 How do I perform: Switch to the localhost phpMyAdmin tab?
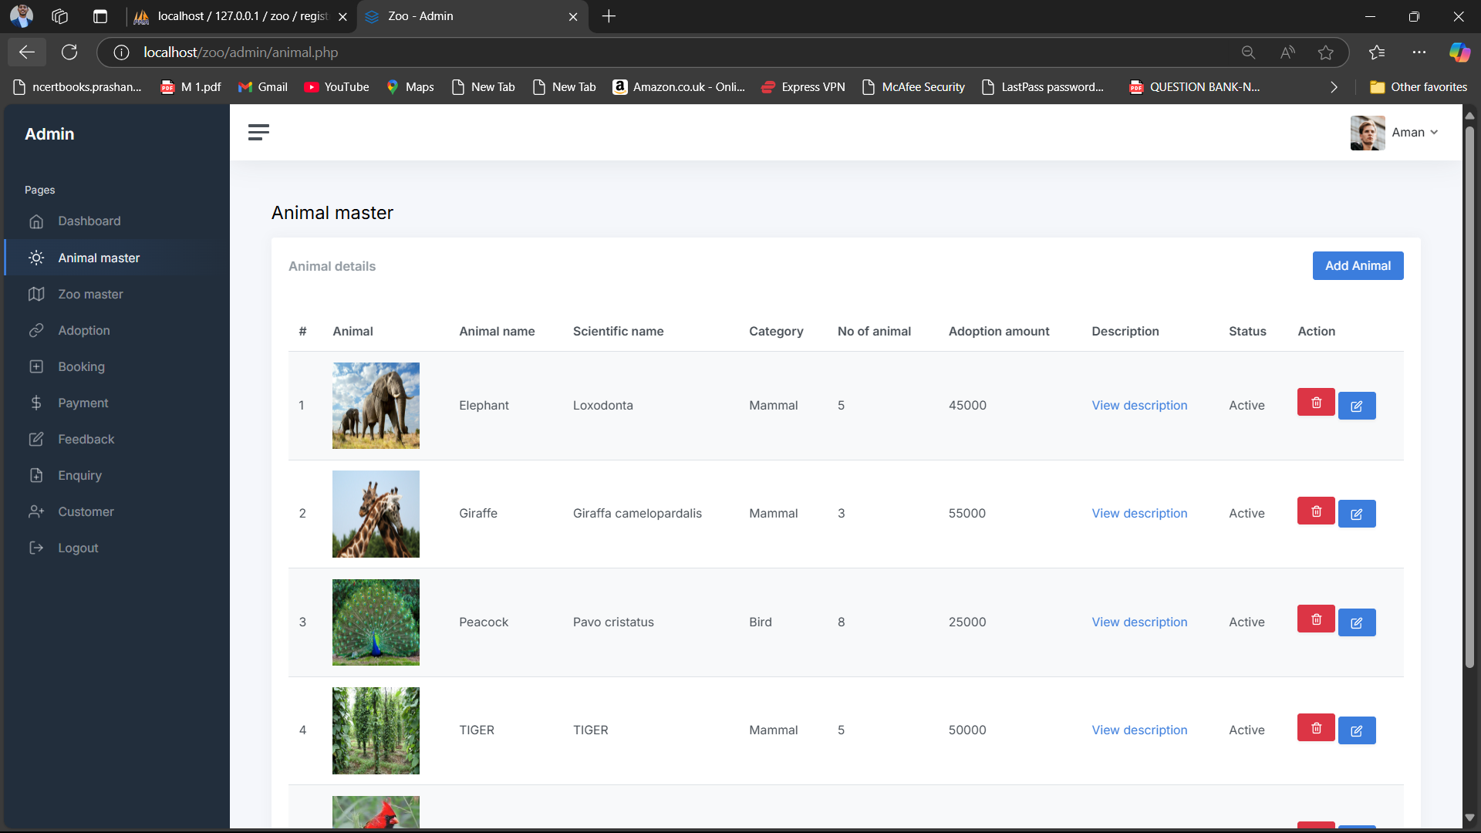(x=239, y=16)
